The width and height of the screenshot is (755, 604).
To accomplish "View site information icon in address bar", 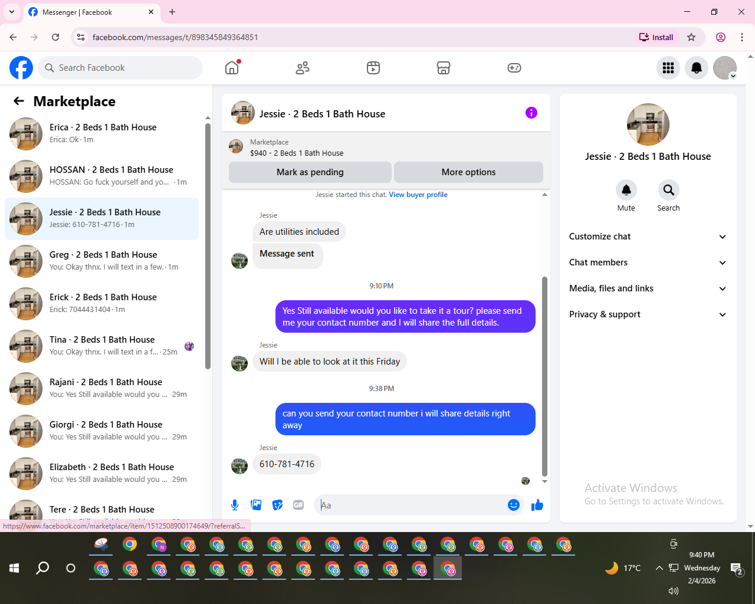I will 81,37.
